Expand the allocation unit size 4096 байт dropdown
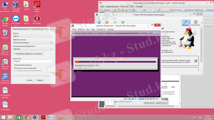 [33, 49]
